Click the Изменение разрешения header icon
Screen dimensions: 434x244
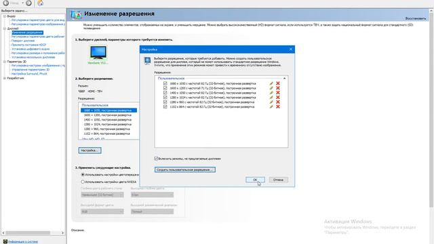click(76, 14)
